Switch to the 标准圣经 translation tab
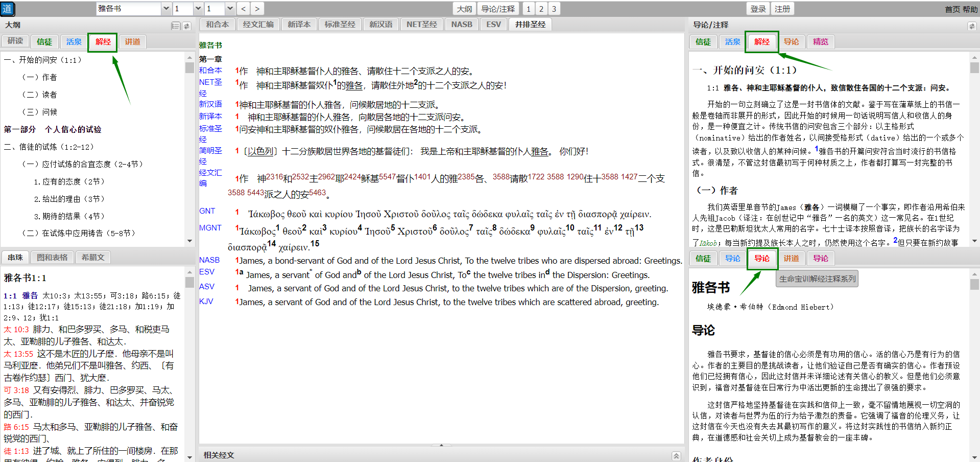 (x=340, y=25)
